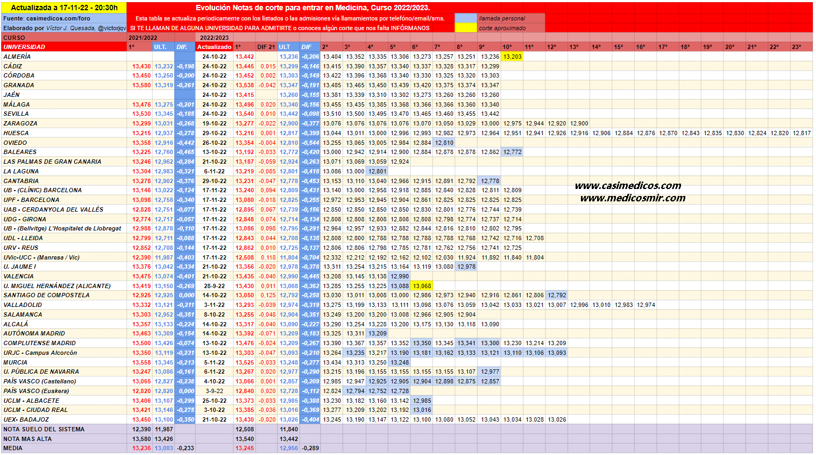Click the "Actualizado" column header
This screenshot has height=455, width=816.
coord(214,47)
